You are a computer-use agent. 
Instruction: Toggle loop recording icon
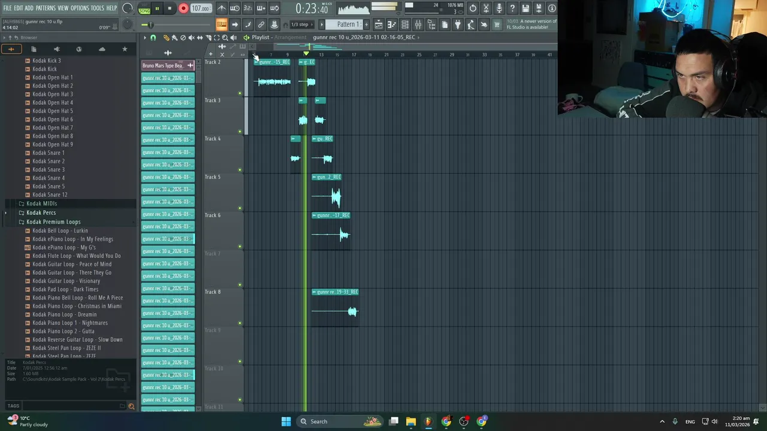coord(274,8)
